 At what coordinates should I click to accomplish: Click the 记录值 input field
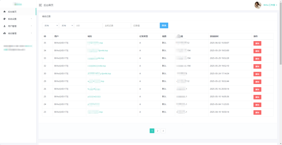[x=145, y=26]
